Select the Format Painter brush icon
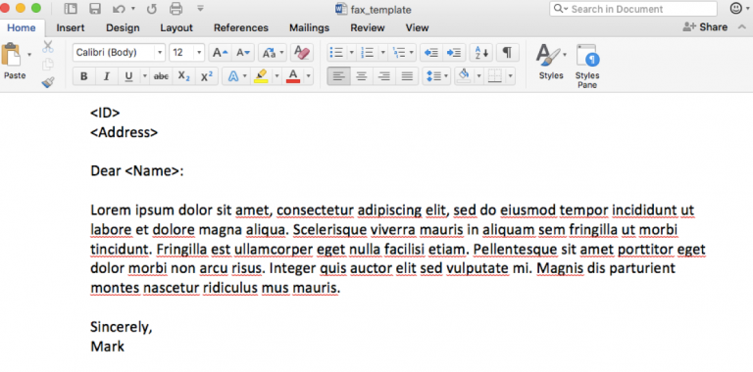The width and height of the screenshot is (753, 372). point(47,83)
